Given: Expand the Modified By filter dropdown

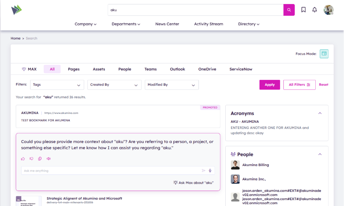Looking at the screenshot, I should (172, 85).
